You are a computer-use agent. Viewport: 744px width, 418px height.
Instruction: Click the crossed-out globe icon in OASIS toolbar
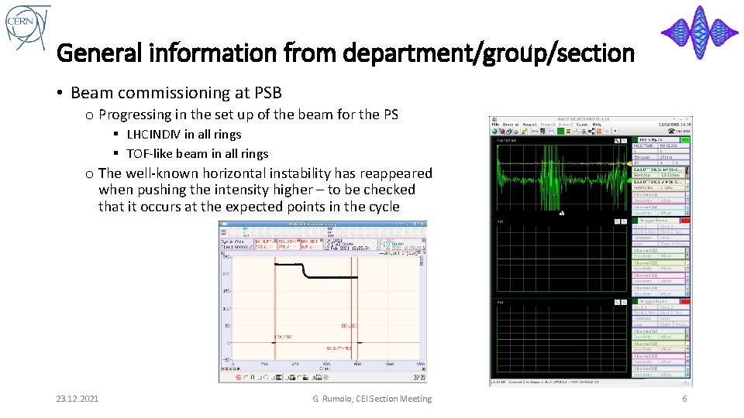click(502, 132)
